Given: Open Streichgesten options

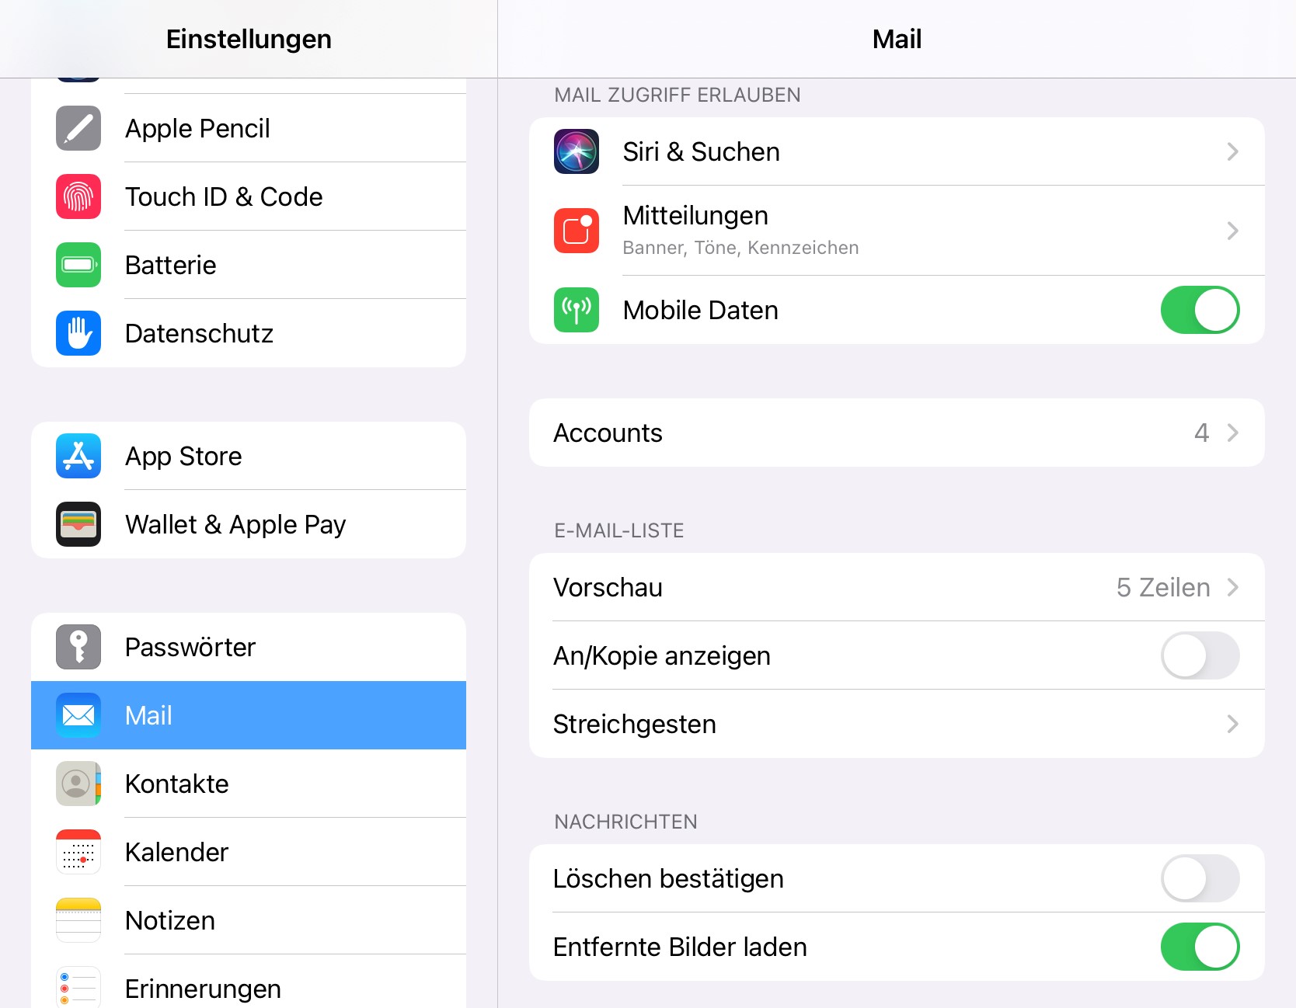Looking at the screenshot, I should pos(897,724).
